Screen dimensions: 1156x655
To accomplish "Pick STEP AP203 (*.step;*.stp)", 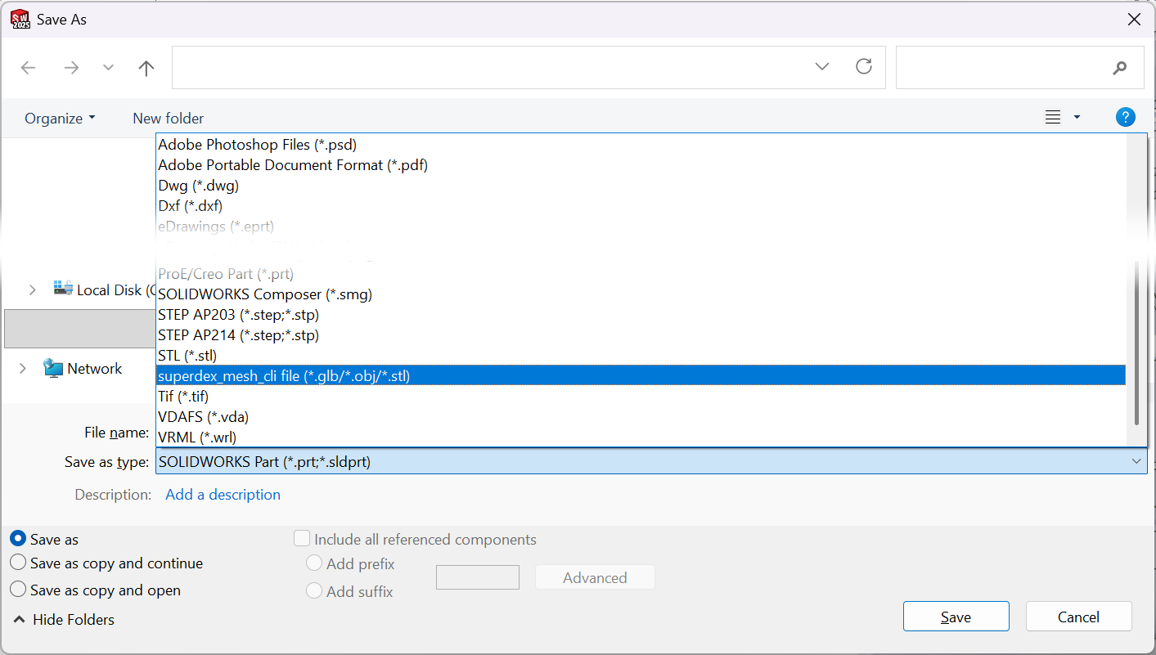I will click(x=641, y=315).
